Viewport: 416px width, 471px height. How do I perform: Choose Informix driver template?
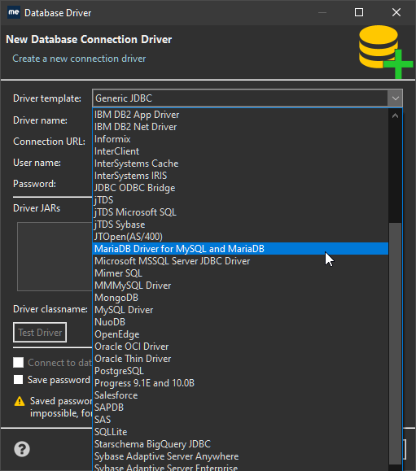click(x=240, y=139)
